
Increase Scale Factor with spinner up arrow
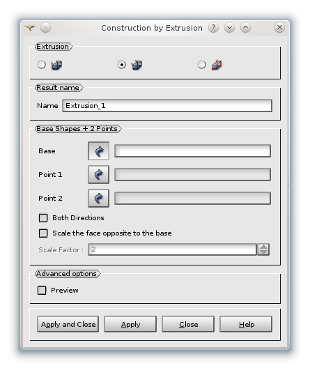(x=263, y=247)
